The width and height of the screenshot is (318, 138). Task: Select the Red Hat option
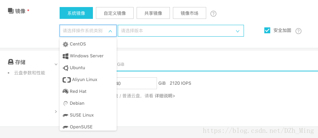pyautogui.click(x=88, y=91)
